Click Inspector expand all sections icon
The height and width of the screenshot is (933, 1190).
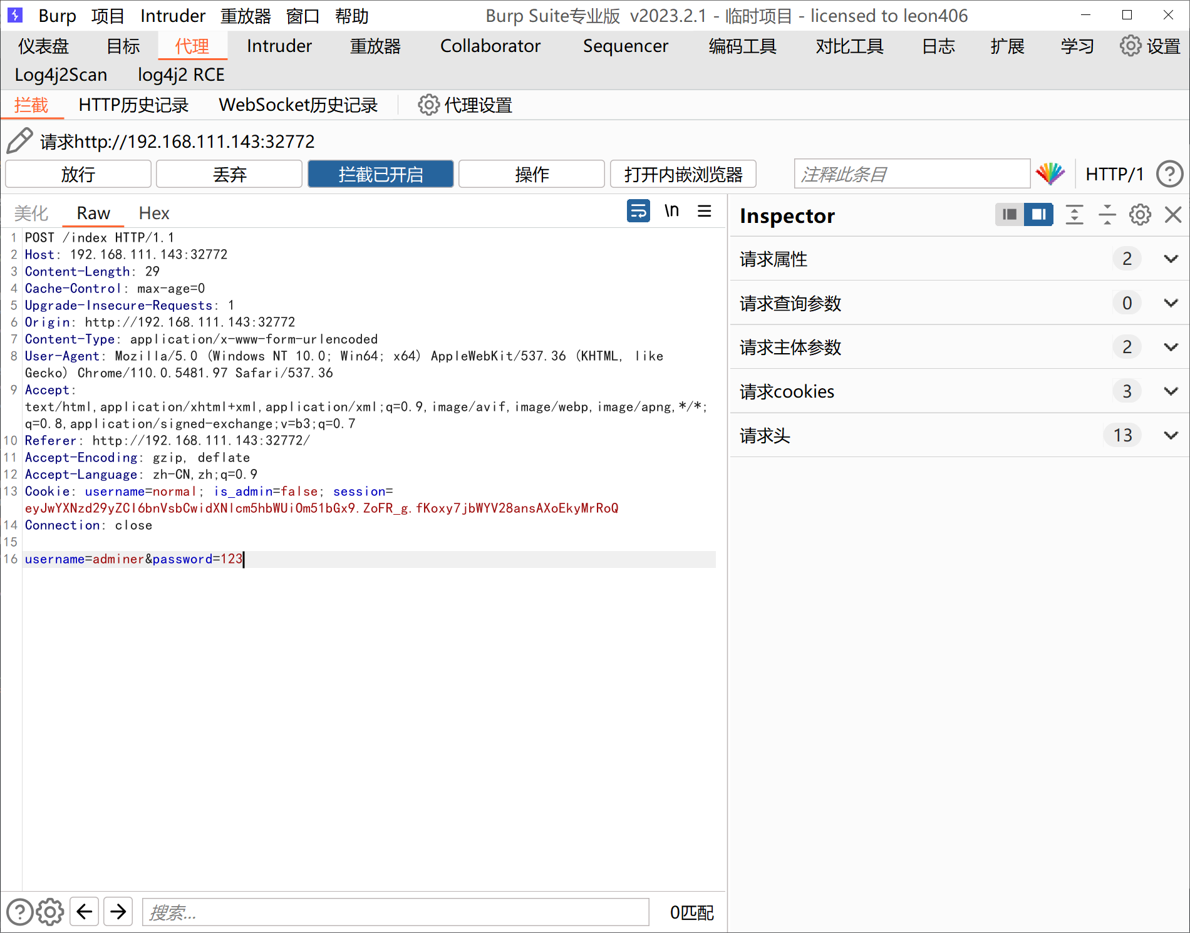1075,215
